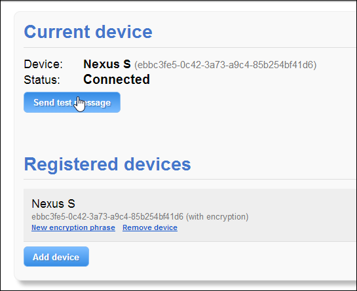Click the Device: field label

coord(43,64)
